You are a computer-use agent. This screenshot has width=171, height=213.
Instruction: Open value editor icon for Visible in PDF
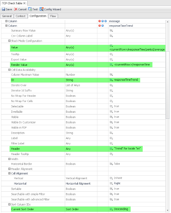click(111, 128)
